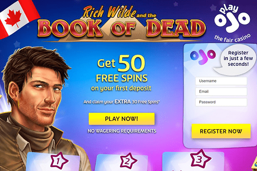Select the star numbered 2
This screenshot has width=257, height=171.
coord(128,161)
